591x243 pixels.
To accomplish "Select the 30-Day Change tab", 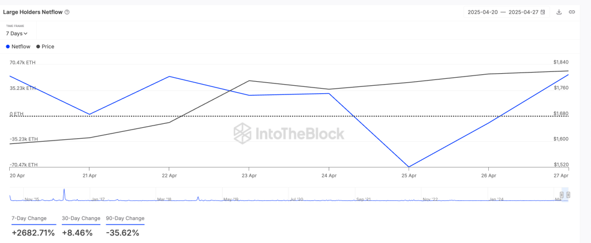I will [x=80, y=219].
